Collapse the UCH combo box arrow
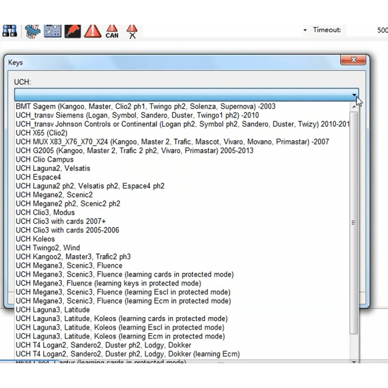This screenshot has width=388, height=388. (354, 95)
